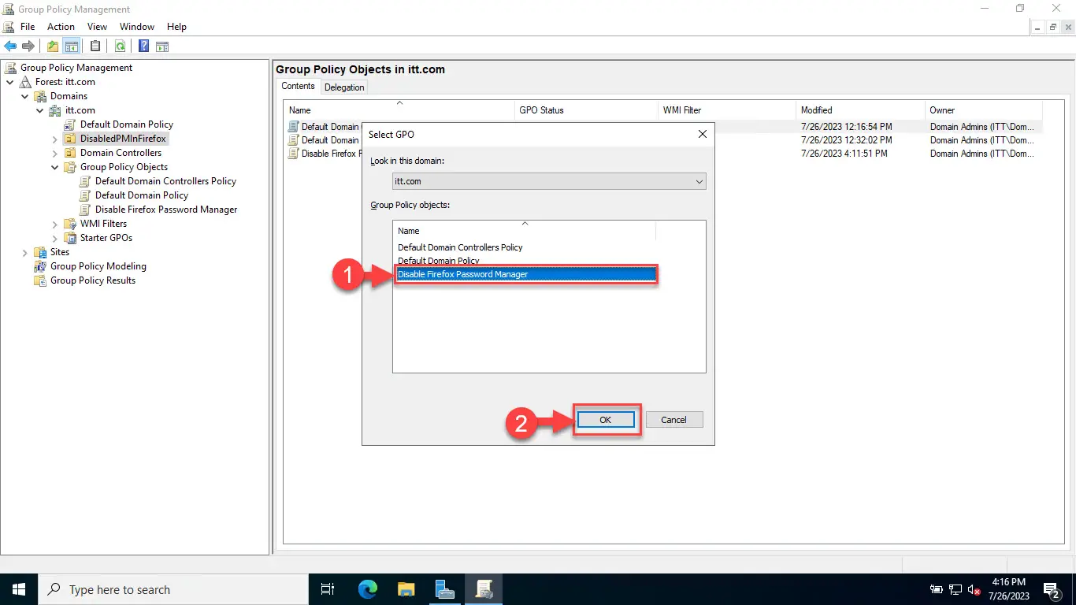1076x605 pixels.
Task: Select Default Domain Policy in the dialog list
Action: (x=439, y=261)
